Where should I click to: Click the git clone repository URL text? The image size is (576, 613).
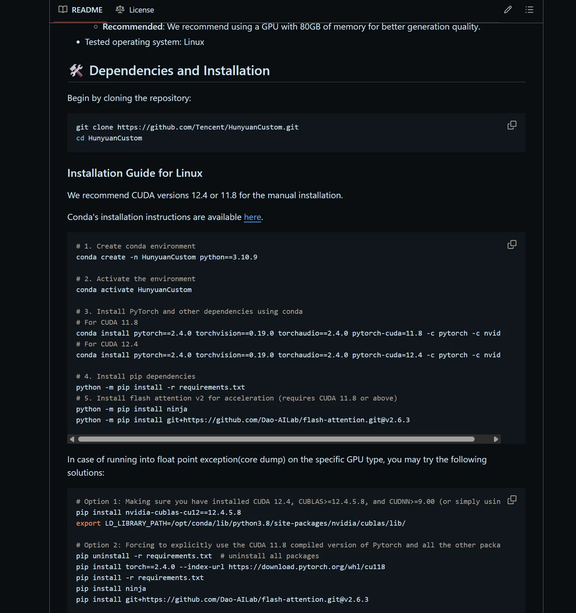[208, 127]
